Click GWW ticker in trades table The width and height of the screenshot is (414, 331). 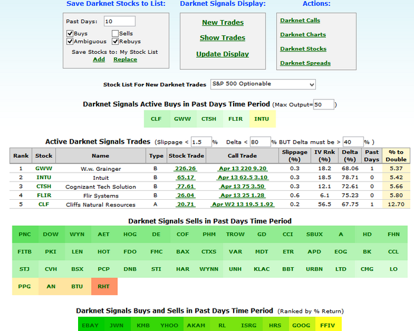(44, 168)
